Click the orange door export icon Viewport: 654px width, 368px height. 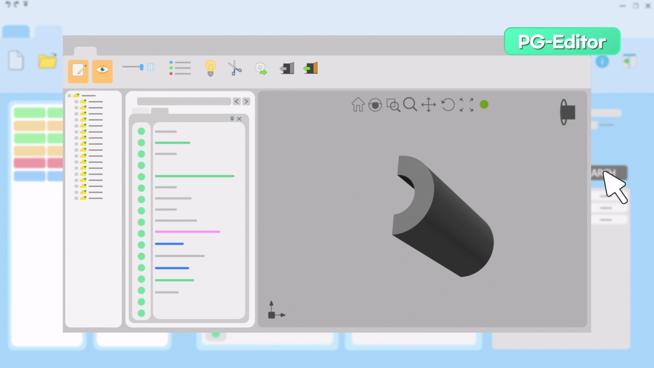[311, 68]
